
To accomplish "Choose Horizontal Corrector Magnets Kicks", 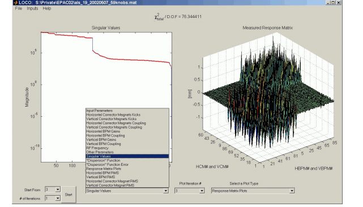I will tap(127, 115).
